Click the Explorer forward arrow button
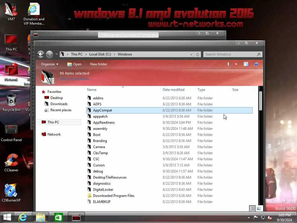The image size is (297, 223). (x=49, y=54)
